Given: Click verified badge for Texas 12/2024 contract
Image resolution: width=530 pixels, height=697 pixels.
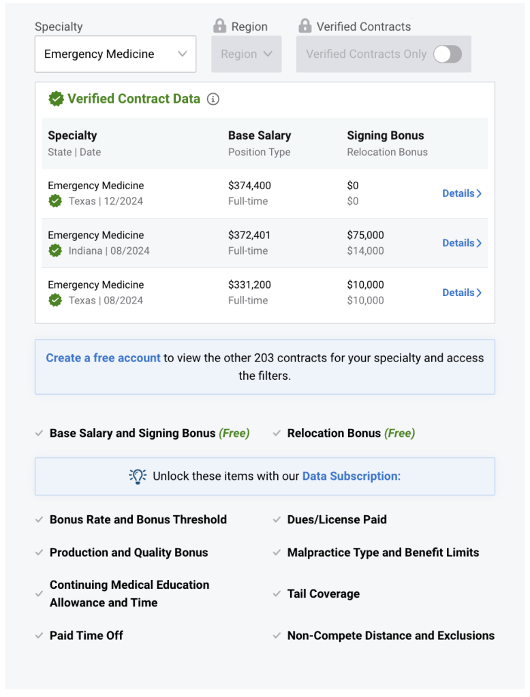Looking at the screenshot, I should coord(55,201).
